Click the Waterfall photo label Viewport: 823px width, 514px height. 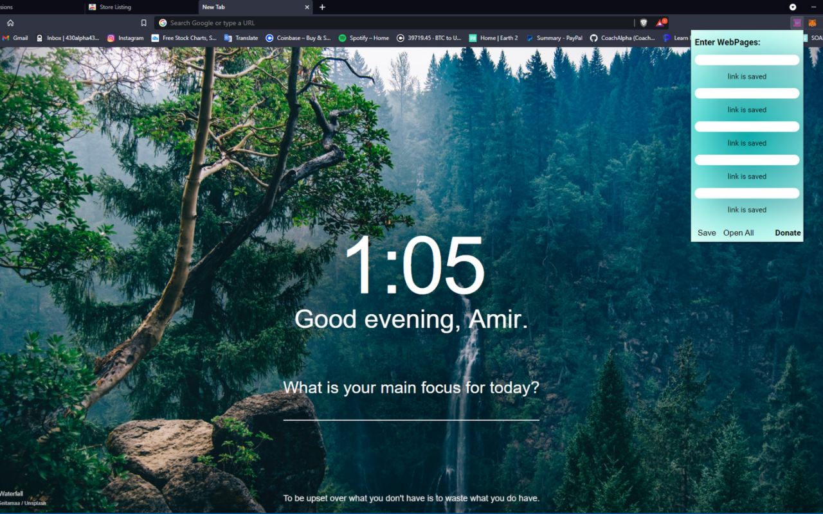(x=11, y=493)
